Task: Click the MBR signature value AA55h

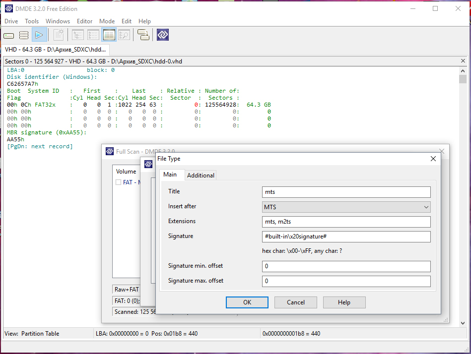Action: [x=15, y=139]
